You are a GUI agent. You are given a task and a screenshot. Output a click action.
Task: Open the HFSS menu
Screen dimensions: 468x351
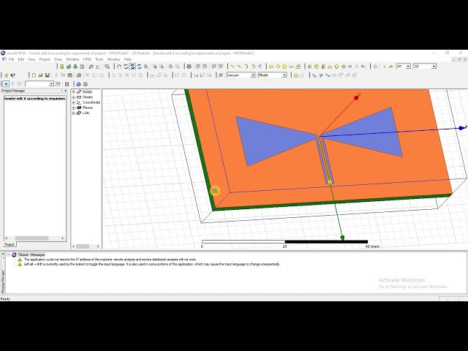(87, 59)
